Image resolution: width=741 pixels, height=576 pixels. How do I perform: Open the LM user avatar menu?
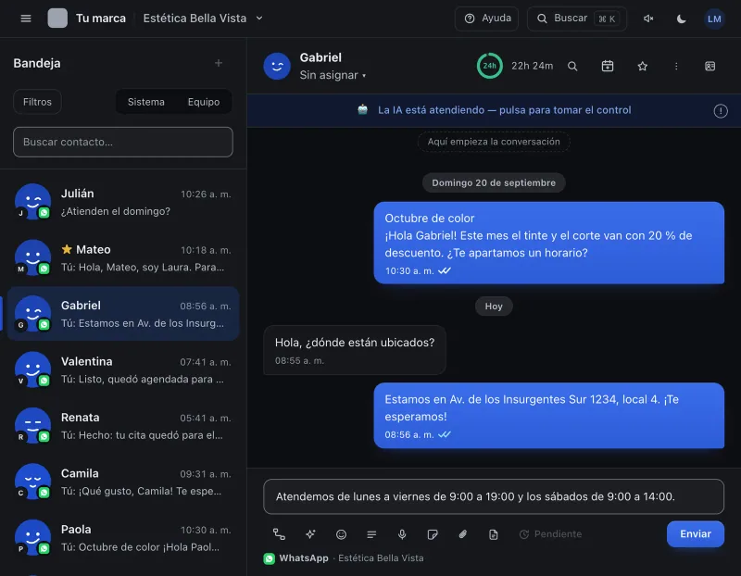714,19
